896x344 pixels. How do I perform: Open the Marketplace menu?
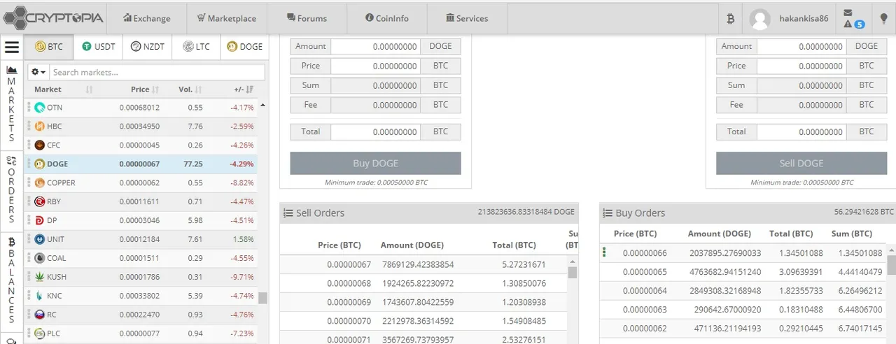(227, 18)
